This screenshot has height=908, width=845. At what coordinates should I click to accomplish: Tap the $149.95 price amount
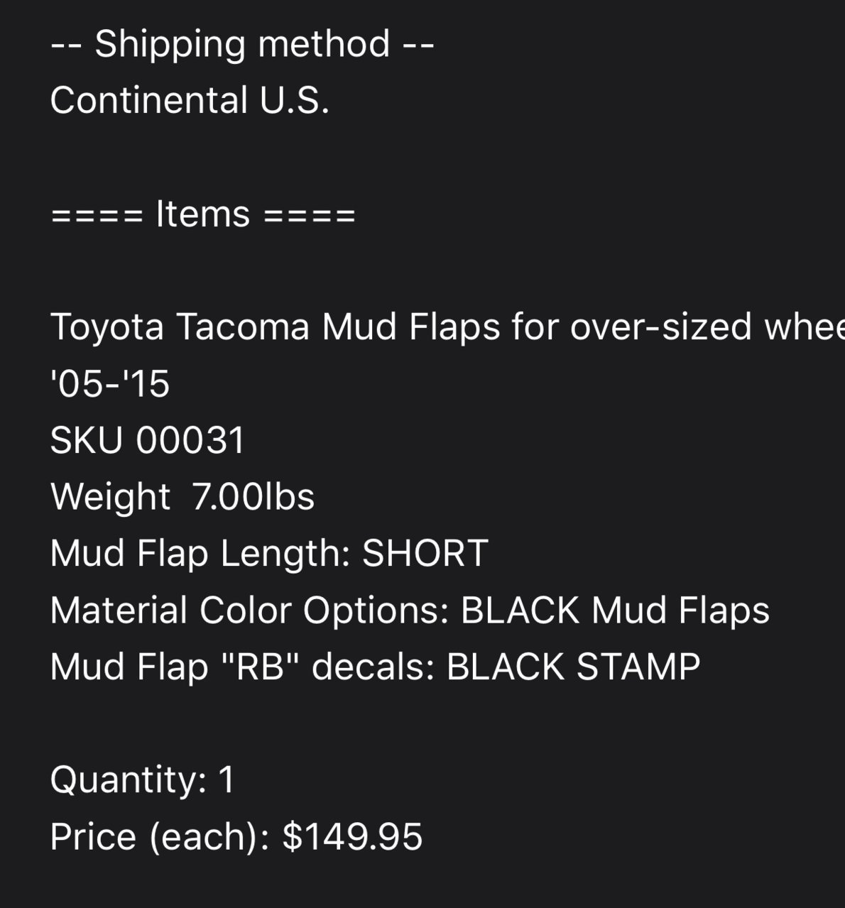(x=353, y=837)
